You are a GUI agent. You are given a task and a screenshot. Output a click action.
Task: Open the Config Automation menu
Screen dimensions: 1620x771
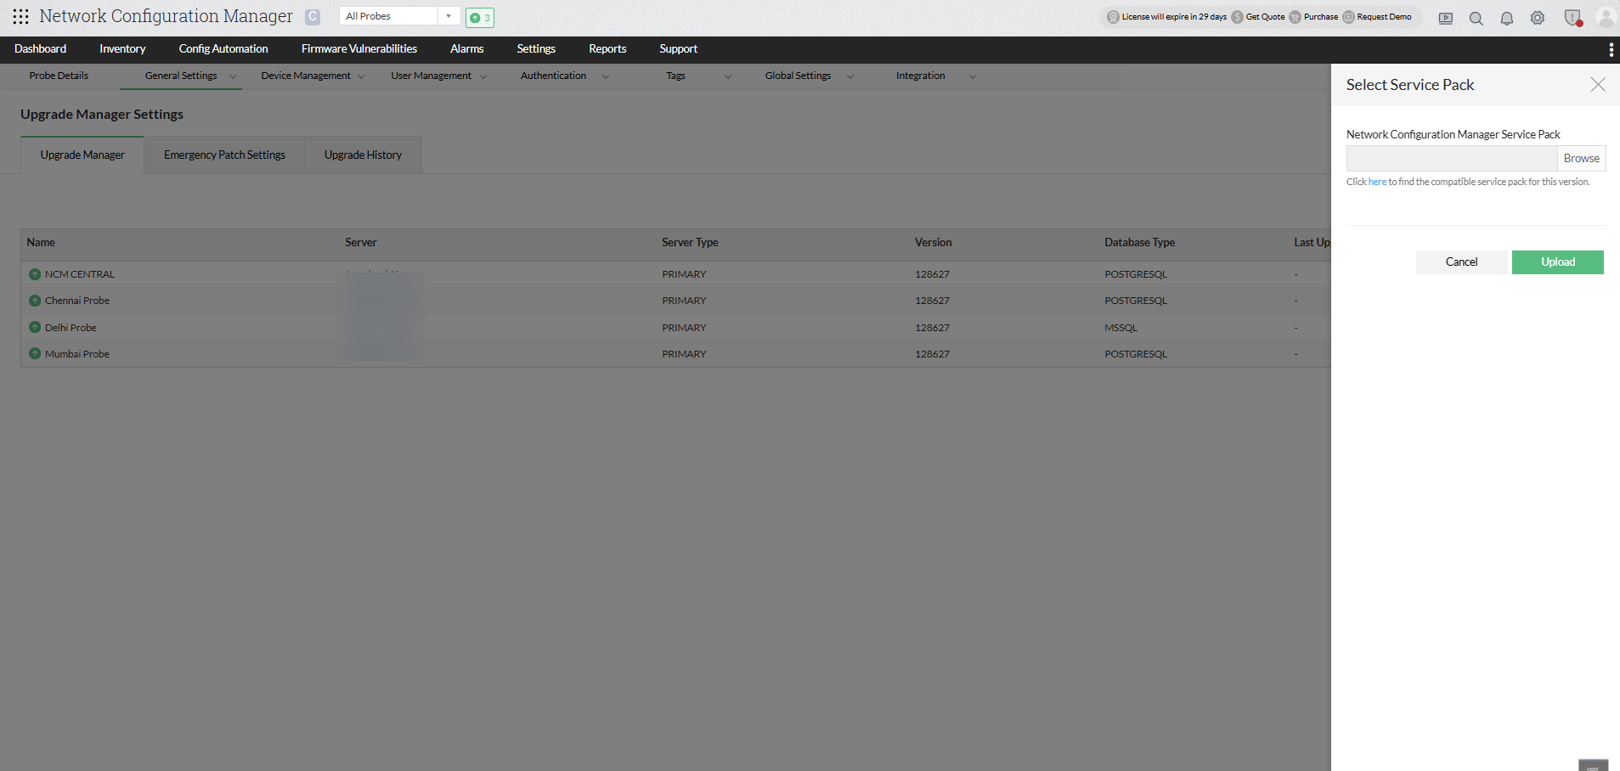tap(223, 49)
